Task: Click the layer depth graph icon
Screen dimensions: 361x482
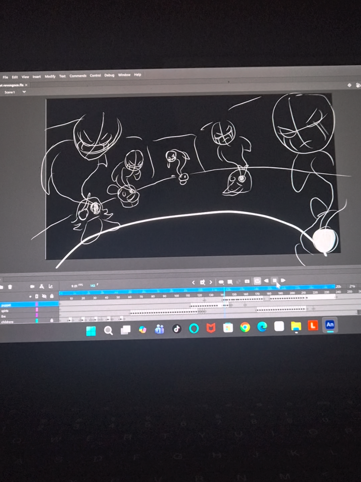Action: point(51,287)
